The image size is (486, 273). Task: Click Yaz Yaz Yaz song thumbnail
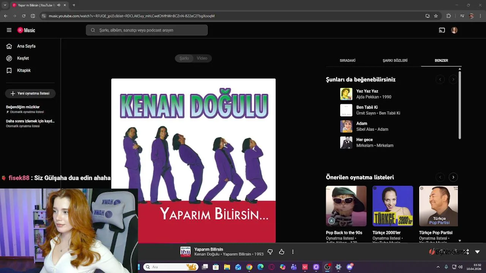pos(346,94)
